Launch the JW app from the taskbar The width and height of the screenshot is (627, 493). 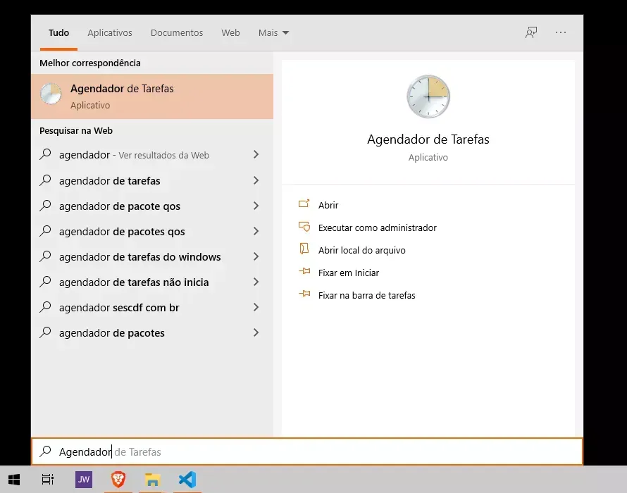(x=84, y=480)
